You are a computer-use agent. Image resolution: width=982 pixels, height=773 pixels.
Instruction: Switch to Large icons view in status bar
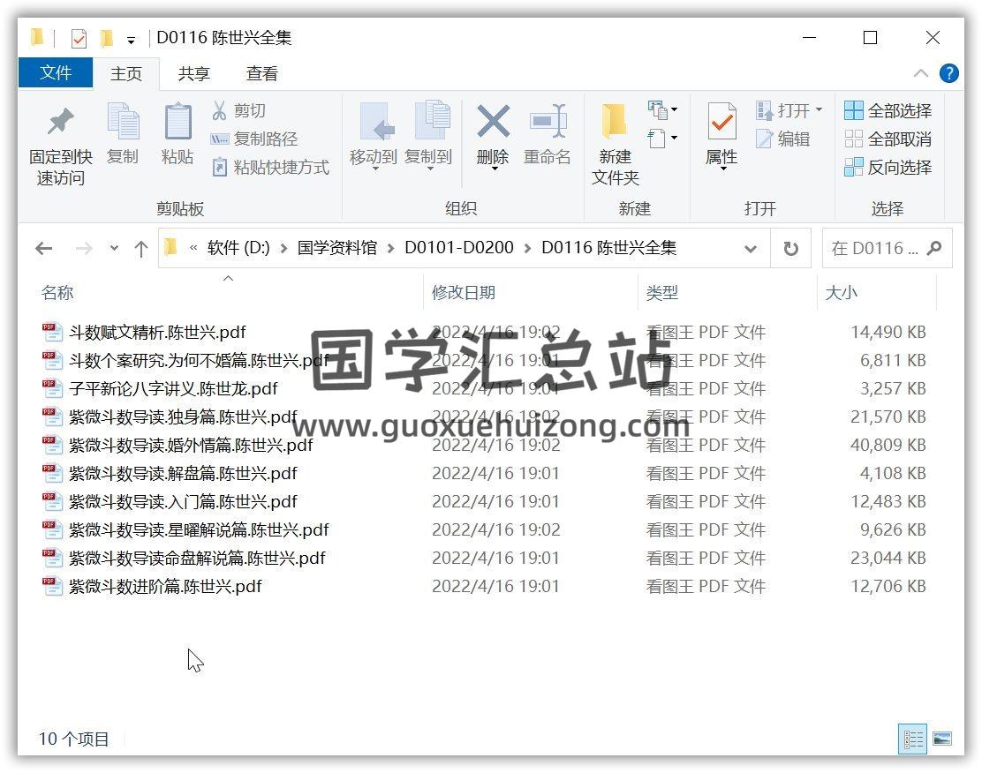[942, 739]
